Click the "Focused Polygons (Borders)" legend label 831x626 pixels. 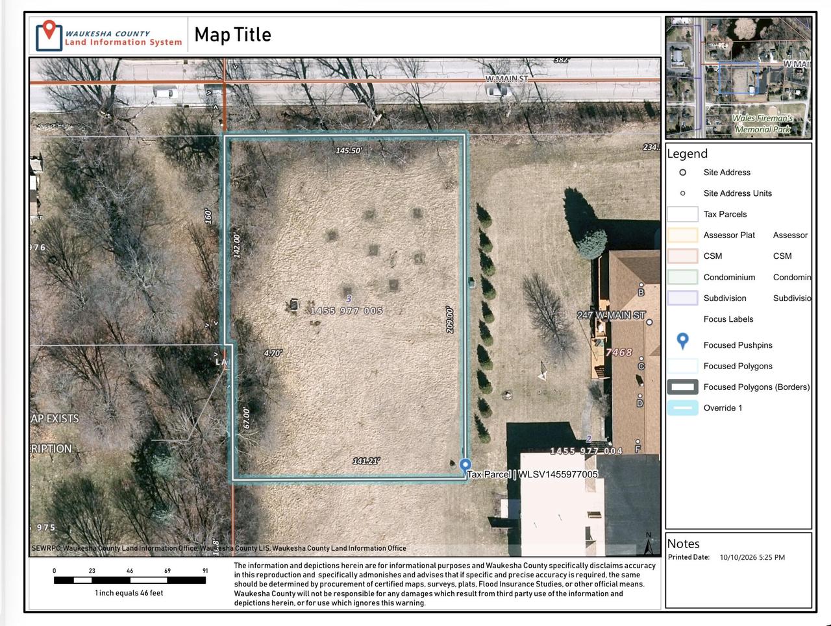coord(757,387)
